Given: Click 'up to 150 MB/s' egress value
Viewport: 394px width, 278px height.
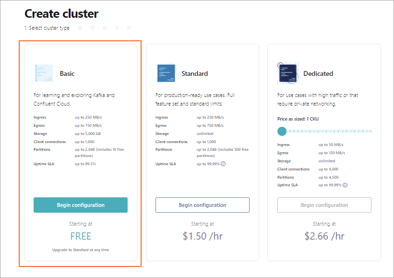Looking at the screenshot, I should [332, 153].
